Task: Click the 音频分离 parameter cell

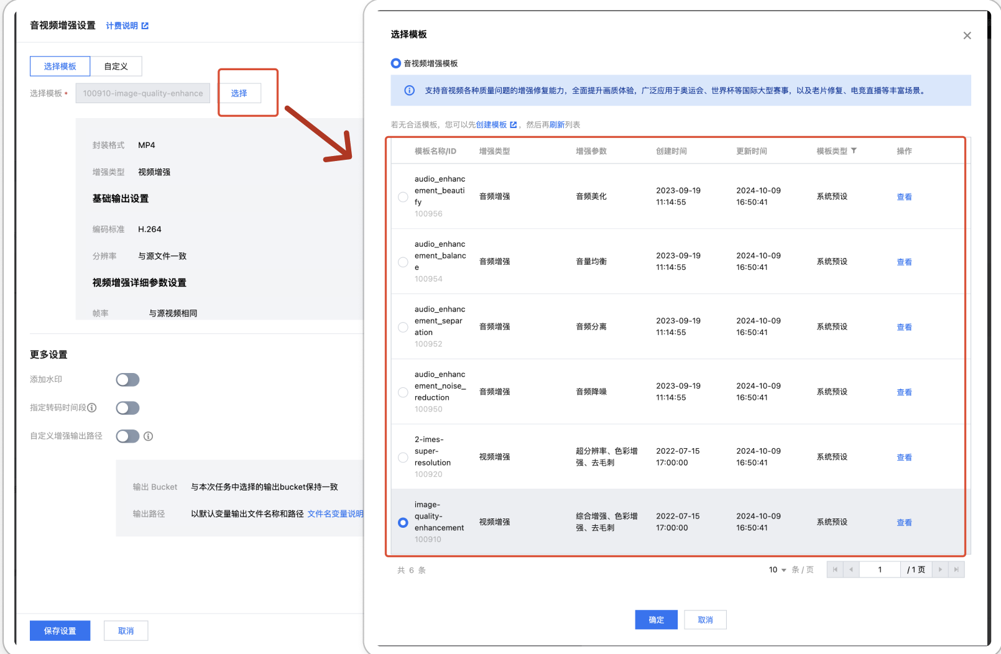Action: coord(591,327)
